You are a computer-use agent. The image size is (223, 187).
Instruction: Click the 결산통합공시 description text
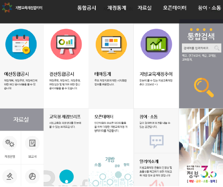coord(65,84)
